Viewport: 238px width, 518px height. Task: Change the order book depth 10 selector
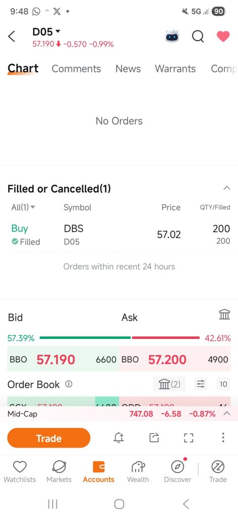[223, 384]
